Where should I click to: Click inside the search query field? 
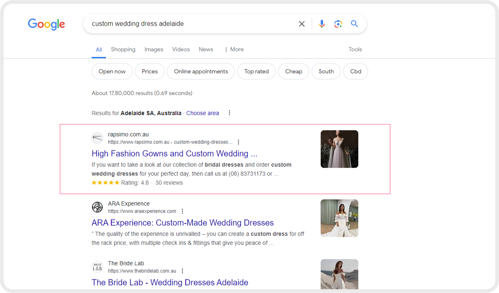click(x=192, y=24)
